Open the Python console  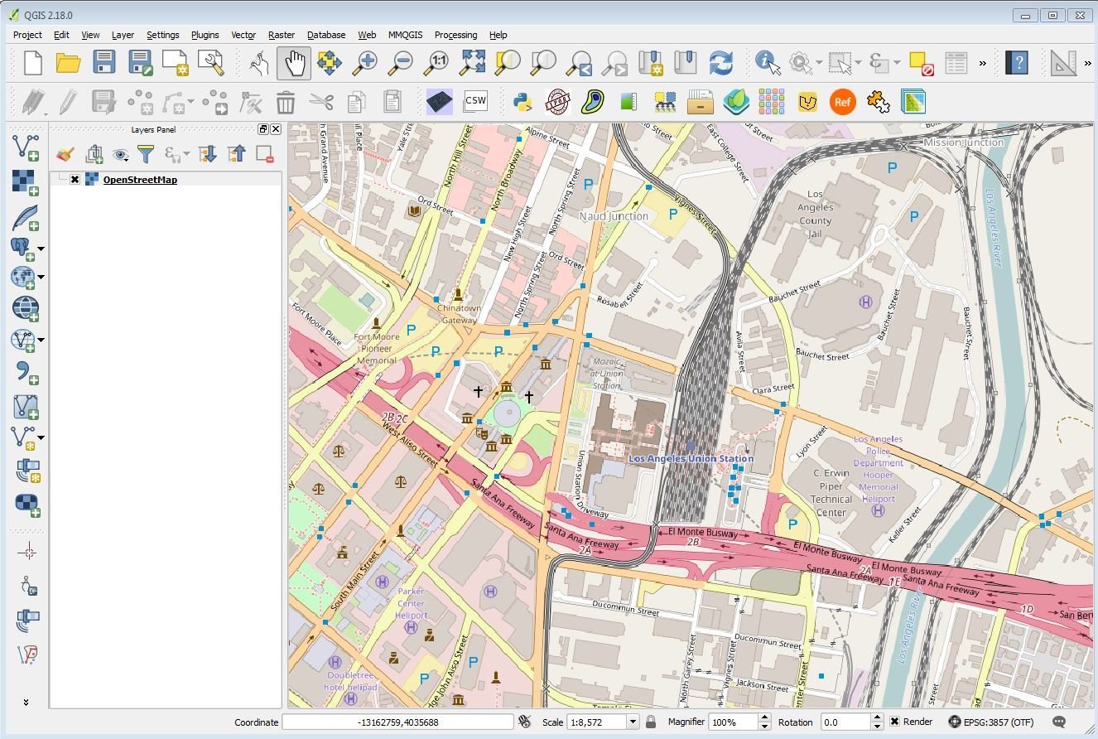point(521,102)
